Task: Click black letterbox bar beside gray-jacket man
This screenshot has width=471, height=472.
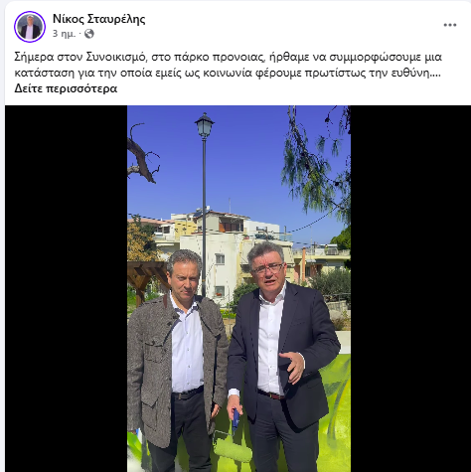Action: (67, 288)
